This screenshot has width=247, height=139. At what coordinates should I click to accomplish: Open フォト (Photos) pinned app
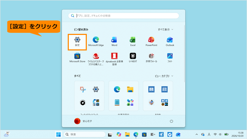[170, 58]
